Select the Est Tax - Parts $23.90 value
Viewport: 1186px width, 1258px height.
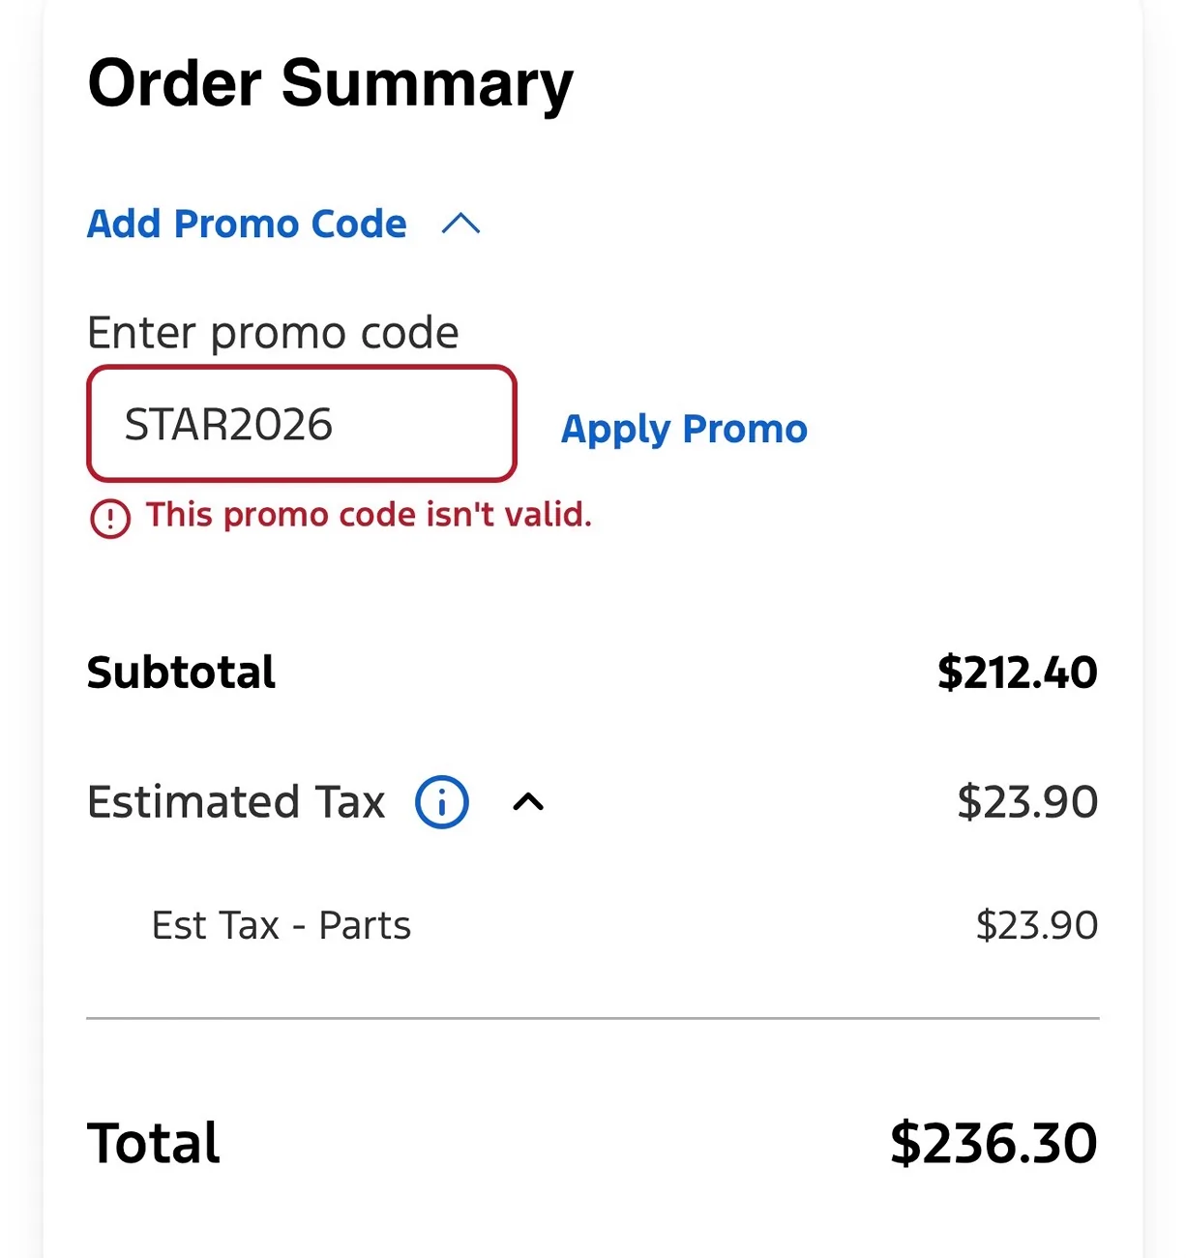click(x=1037, y=926)
